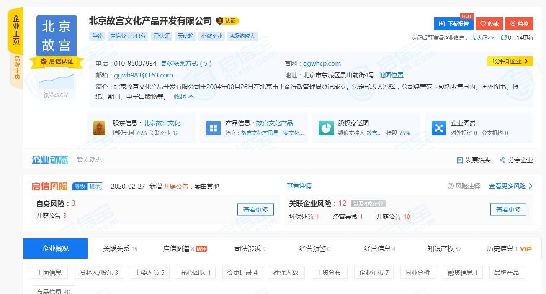Open the 1分钟知企业 arrow banner
Image resolution: width=546 pixels, height=294 pixels.
(x=510, y=61)
